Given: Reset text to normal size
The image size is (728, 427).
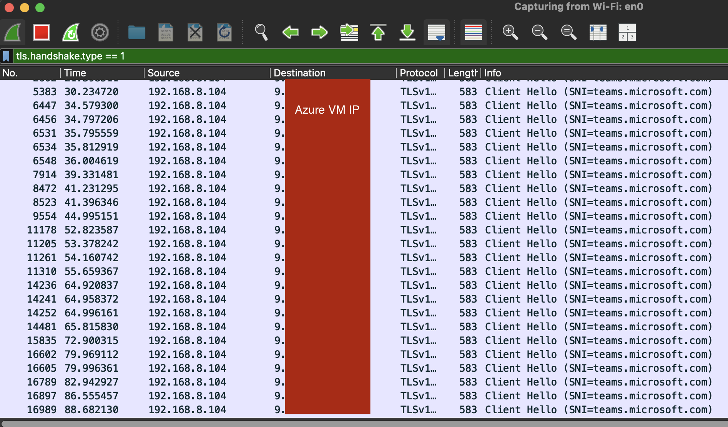Looking at the screenshot, I should (x=569, y=32).
